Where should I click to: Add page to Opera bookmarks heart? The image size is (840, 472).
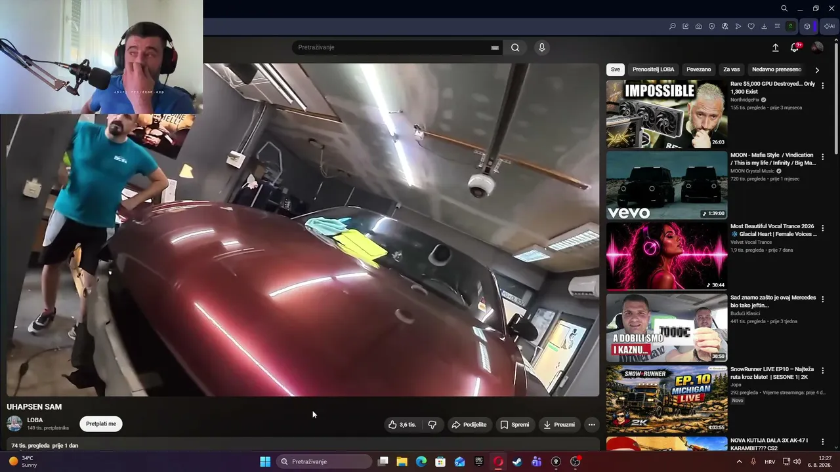click(x=751, y=26)
